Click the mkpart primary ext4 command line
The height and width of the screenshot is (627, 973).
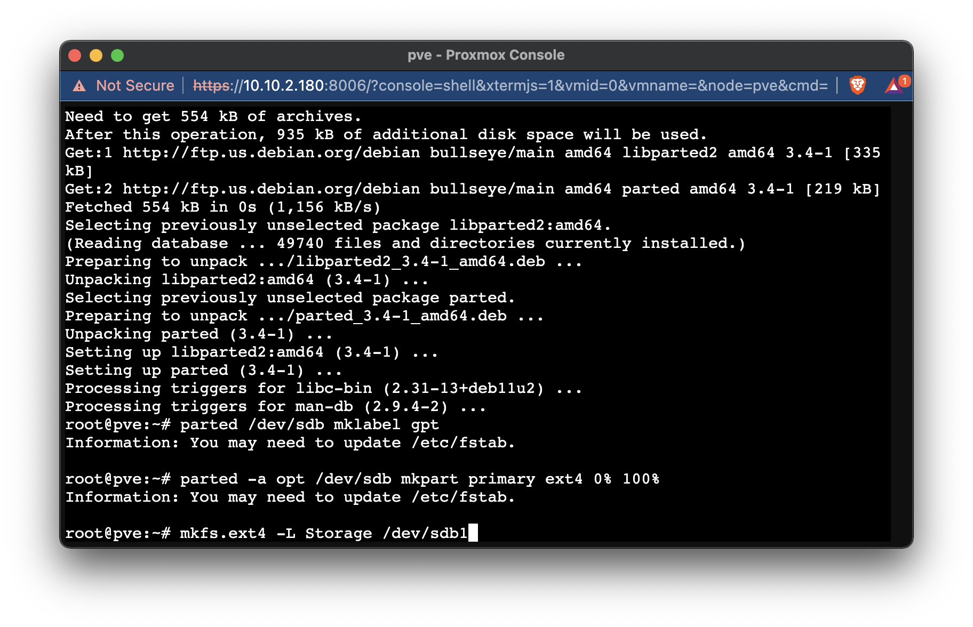363,479
